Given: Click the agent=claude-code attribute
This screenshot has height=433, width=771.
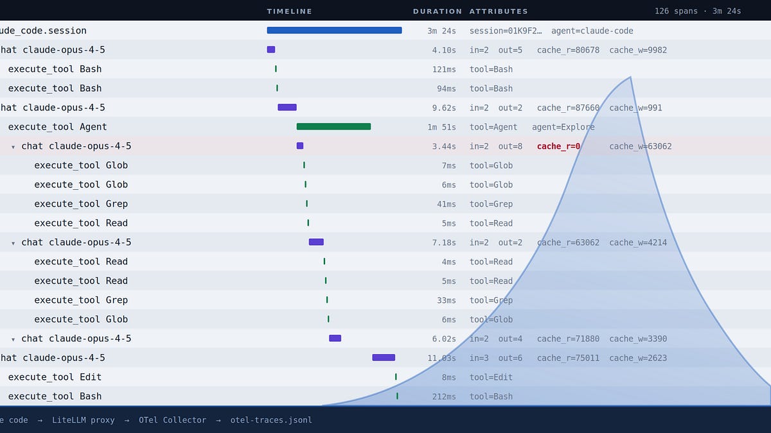Looking at the screenshot, I should click(x=592, y=31).
